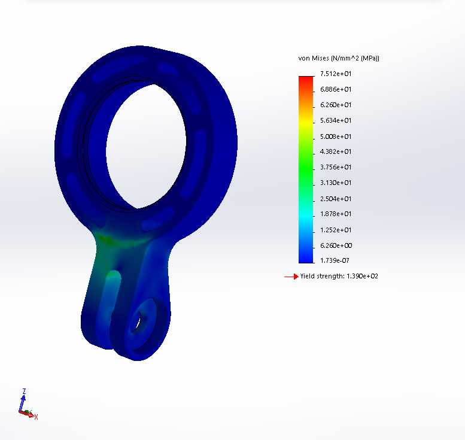Image resolution: width=465 pixels, height=440 pixels.
Task: Select the maximum stress value 7.512e+01
Action: pyautogui.click(x=336, y=74)
